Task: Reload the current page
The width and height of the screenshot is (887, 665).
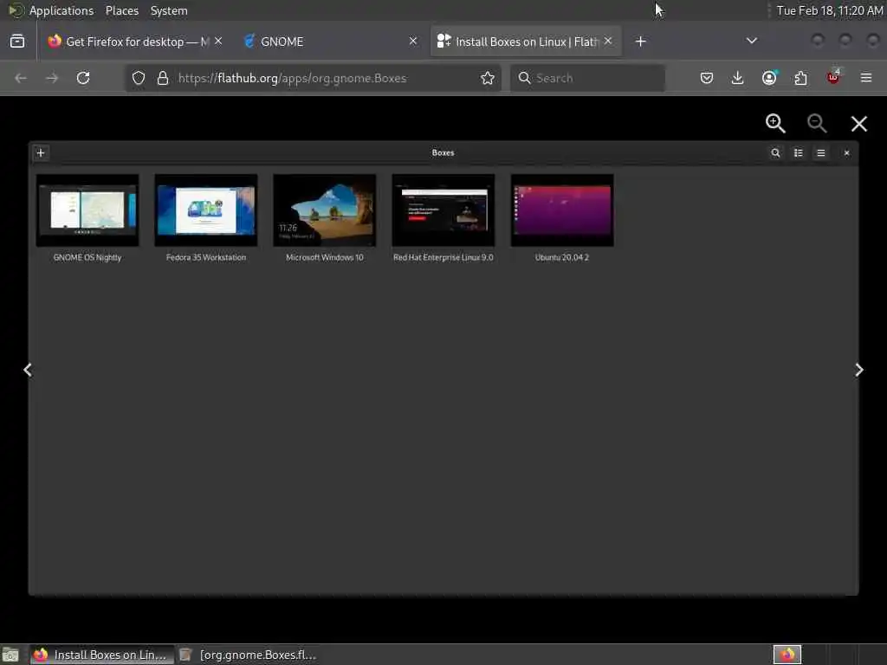Action: pos(83,78)
